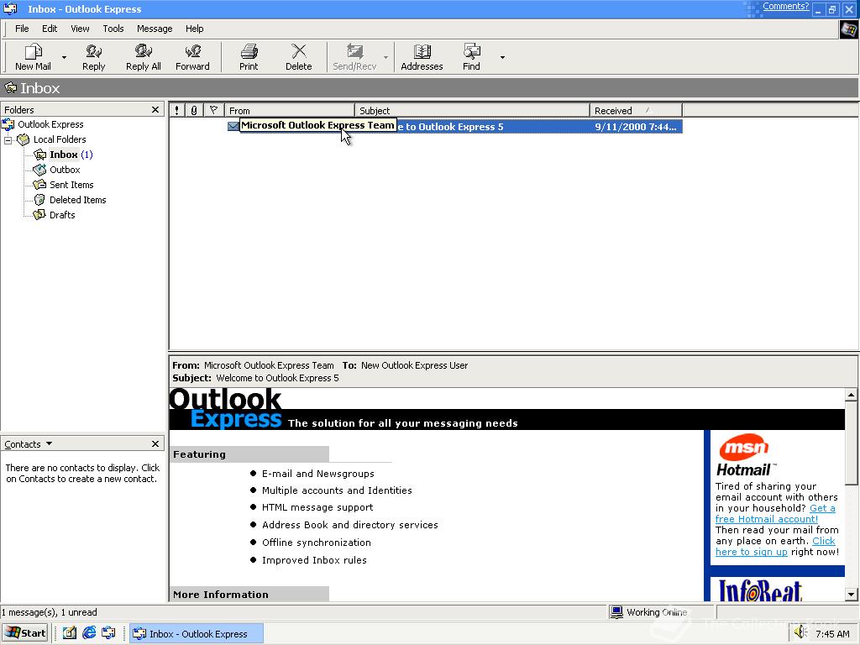The width and height of the screenshot is (860, 645).
Task: Open the Edit menu
Action: 50,29
